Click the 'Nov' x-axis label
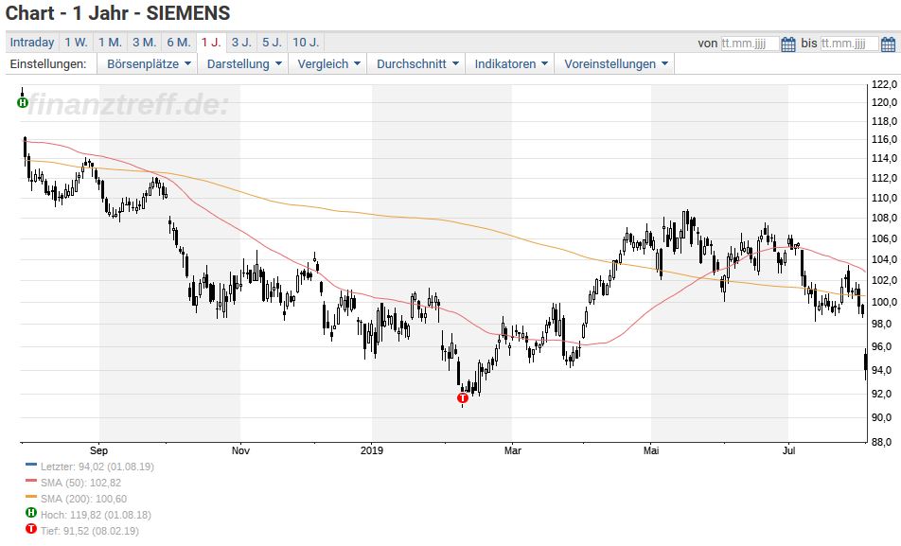 click(x=240, y=450)
